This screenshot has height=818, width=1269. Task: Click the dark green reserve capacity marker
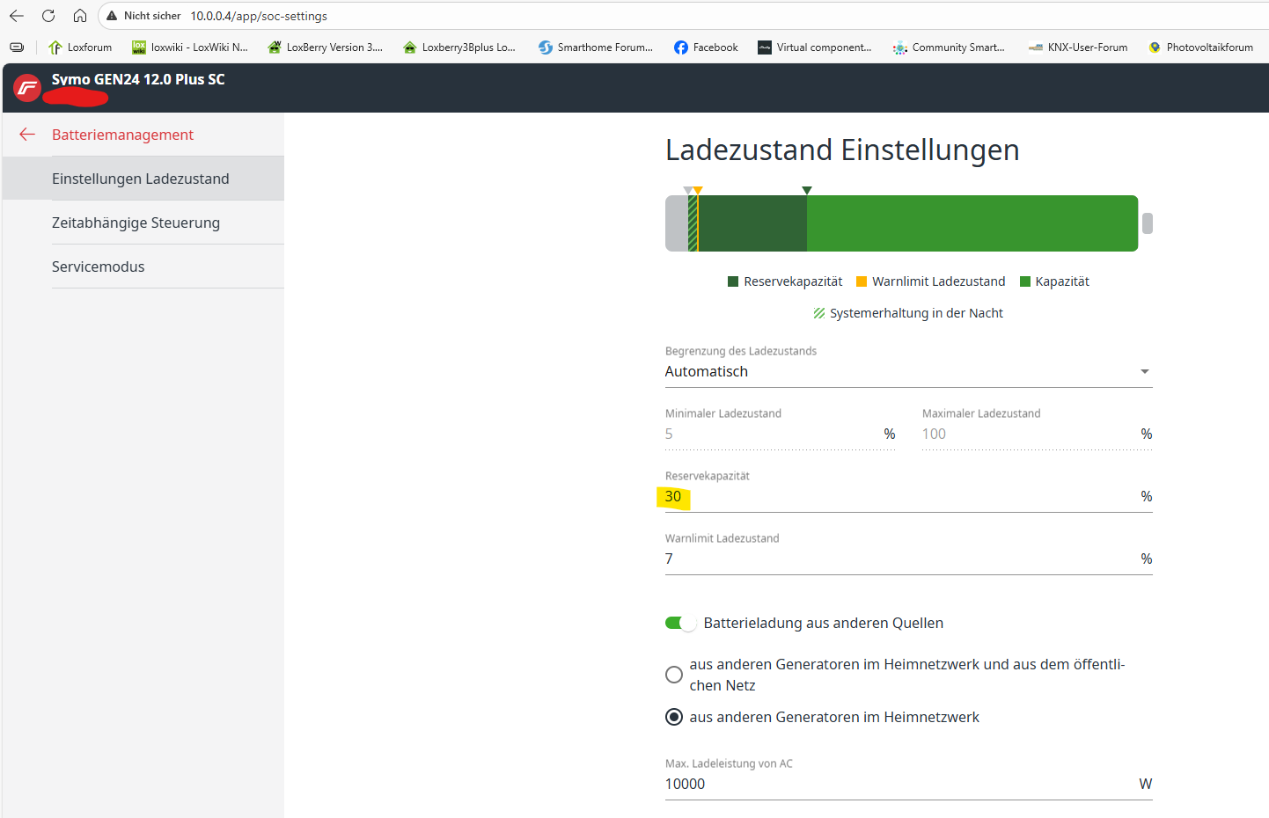point(807,190)
